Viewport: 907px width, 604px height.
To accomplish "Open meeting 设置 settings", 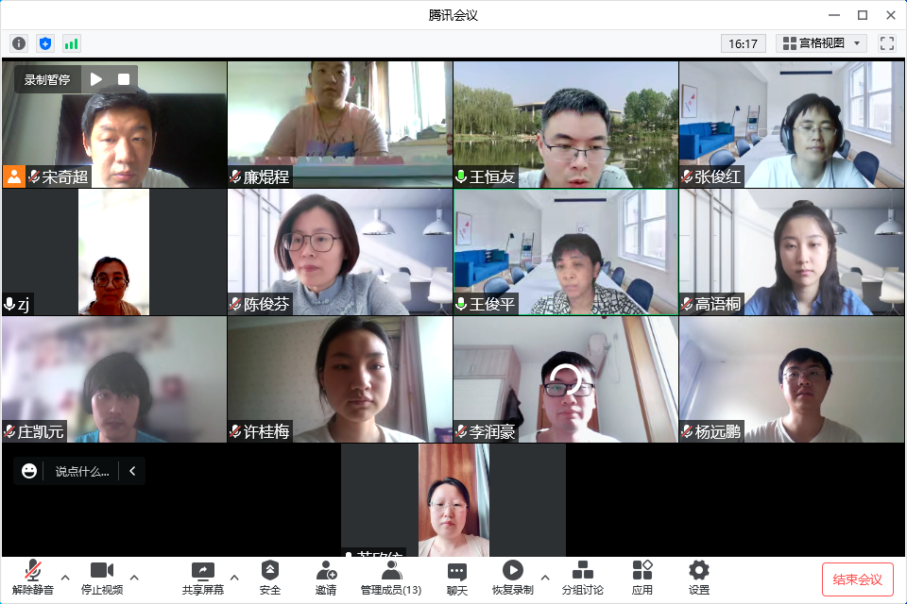I will coord(699,578).
